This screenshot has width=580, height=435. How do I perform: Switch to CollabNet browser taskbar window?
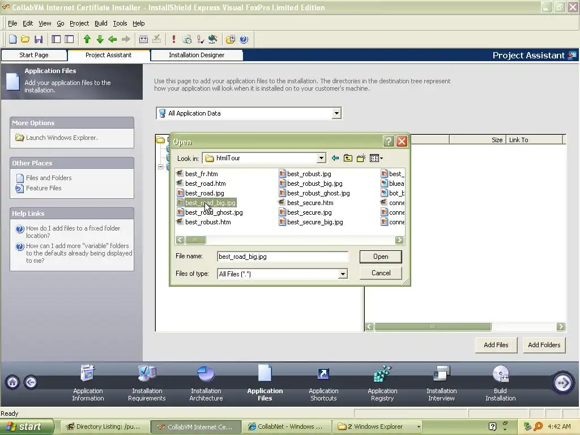(286, 427)
